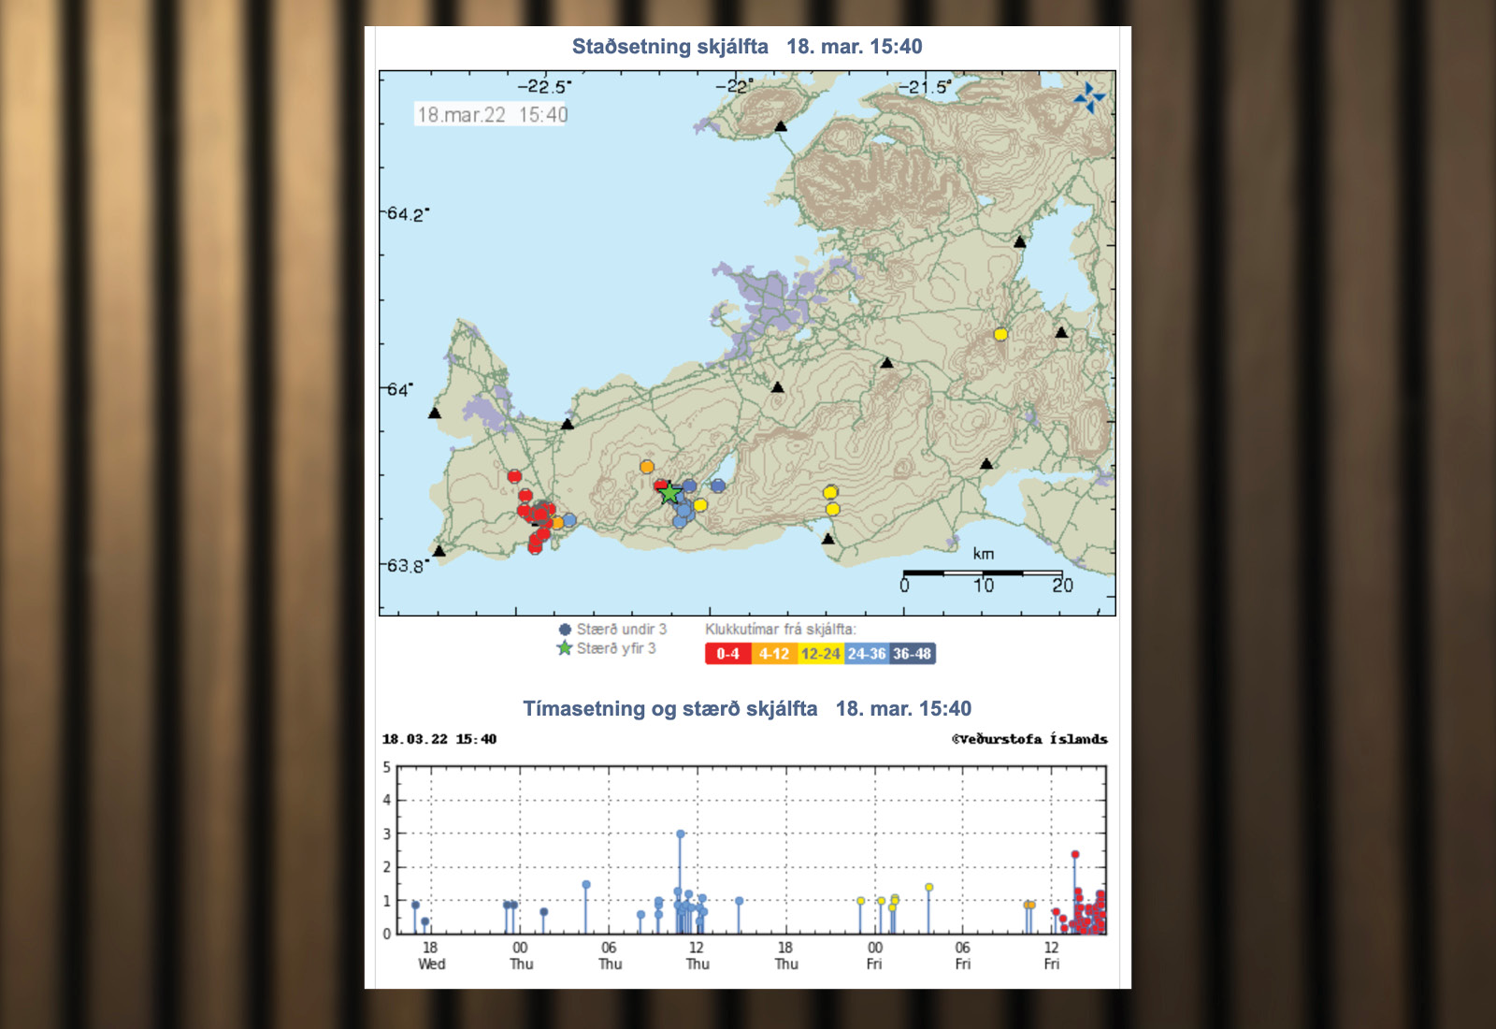Viewport: 1496px width, 1029px height.
Task: Click the '64.2°' latitude label
Action: [409, 214]
